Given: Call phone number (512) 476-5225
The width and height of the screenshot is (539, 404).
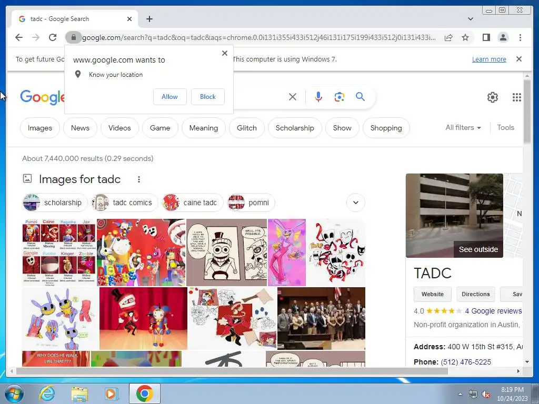Looking at the screenshot, I should coord(466,362).
